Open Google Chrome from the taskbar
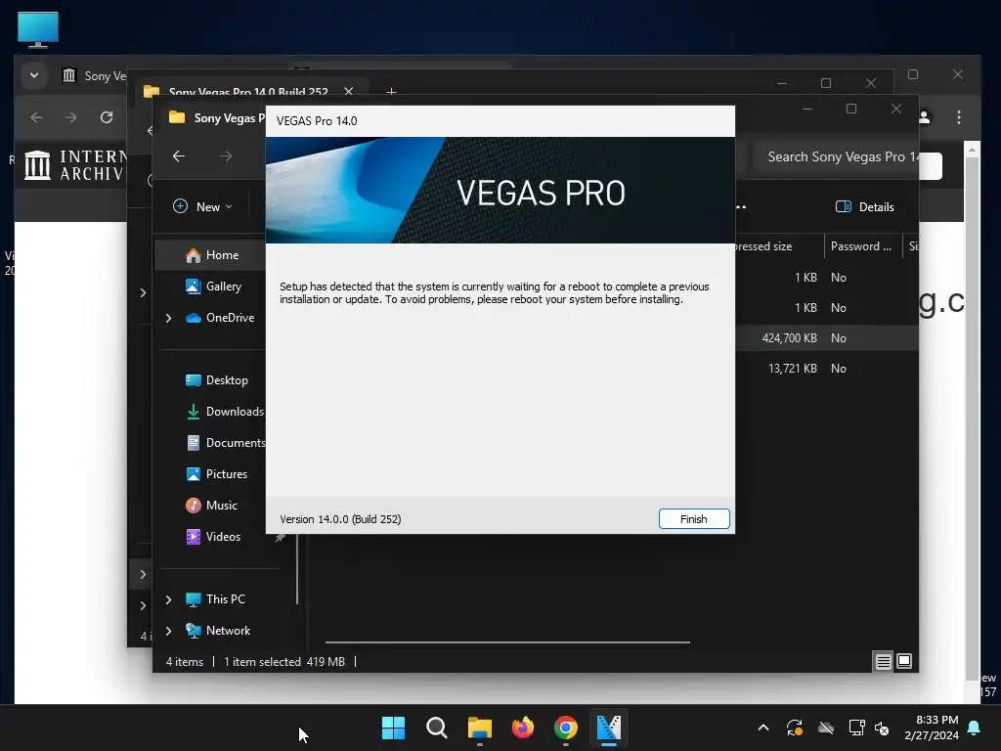The height and width of the screenshot is (751, 1001). click(x=566, y=728)
